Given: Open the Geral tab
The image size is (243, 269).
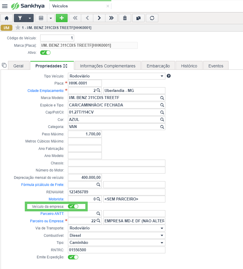Looking at the screenshot, I should [x=18, y=66].
